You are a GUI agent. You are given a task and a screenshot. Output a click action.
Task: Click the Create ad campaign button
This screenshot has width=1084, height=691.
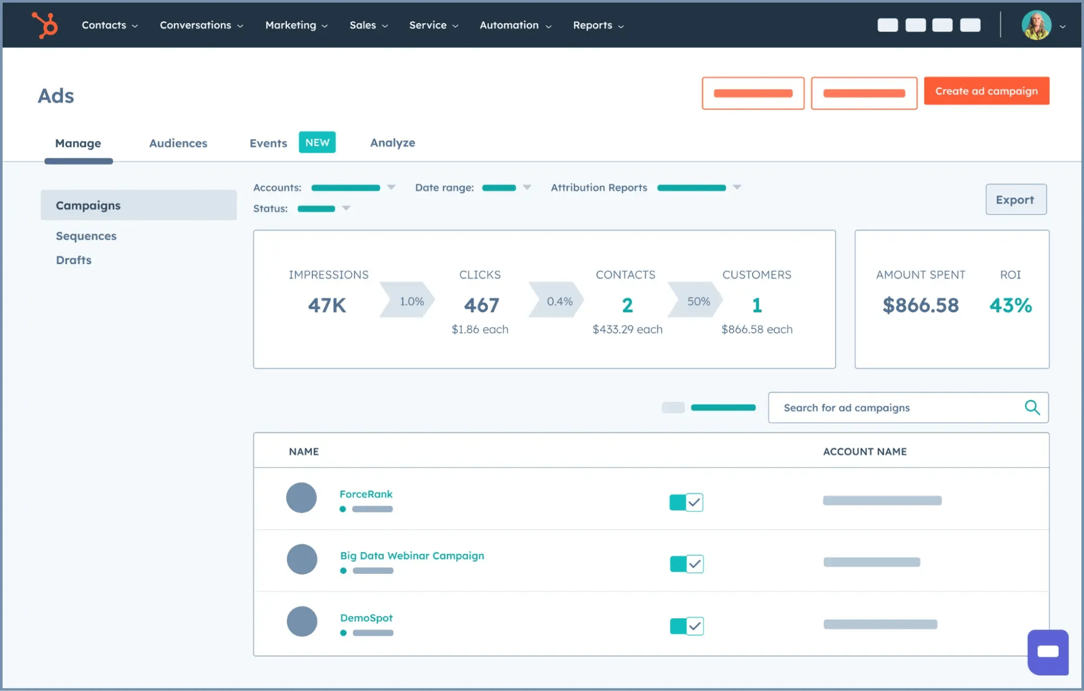[x=986, y=91]
